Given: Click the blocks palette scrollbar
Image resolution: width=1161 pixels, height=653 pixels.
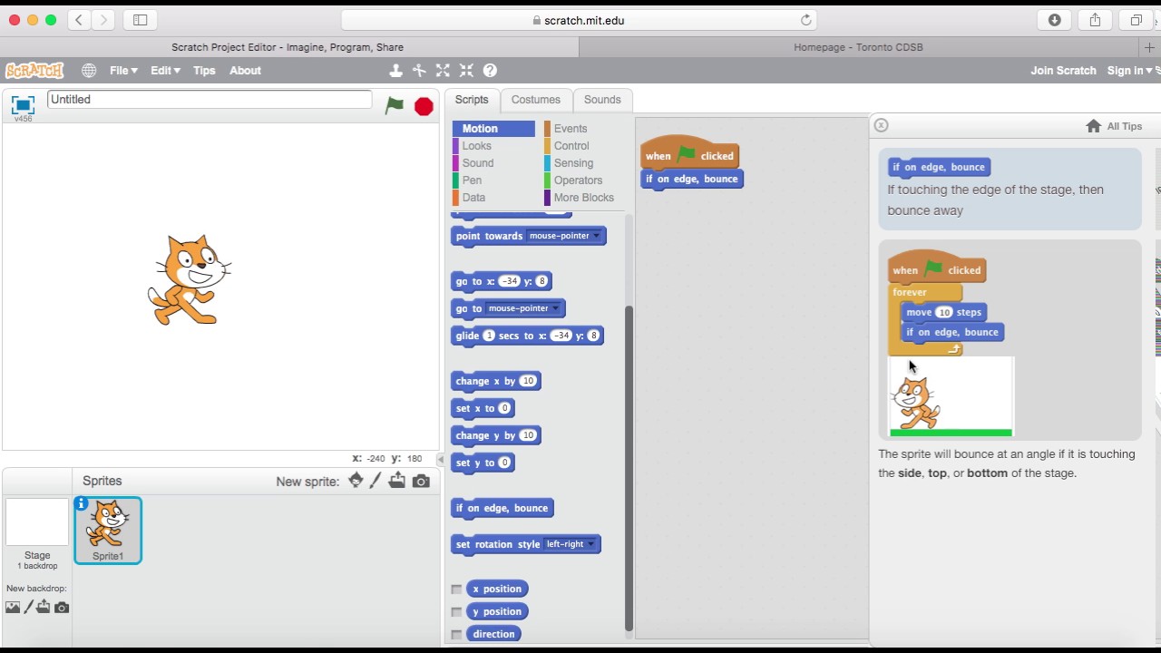Looking at the screenshot, I should [629, 469].
